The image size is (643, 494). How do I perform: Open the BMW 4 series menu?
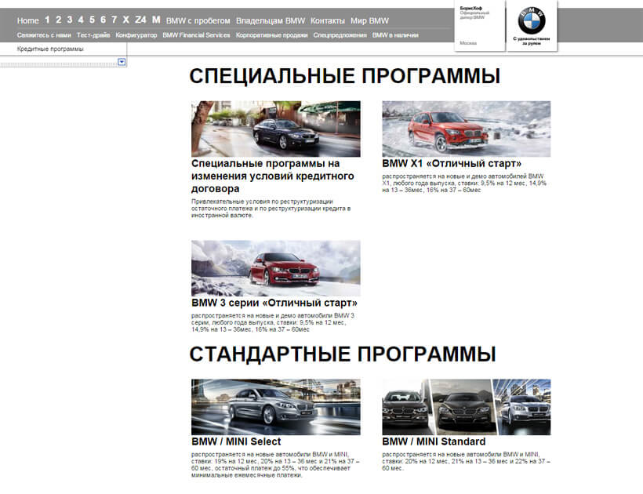pyautogui.click(x=81, y=20)
